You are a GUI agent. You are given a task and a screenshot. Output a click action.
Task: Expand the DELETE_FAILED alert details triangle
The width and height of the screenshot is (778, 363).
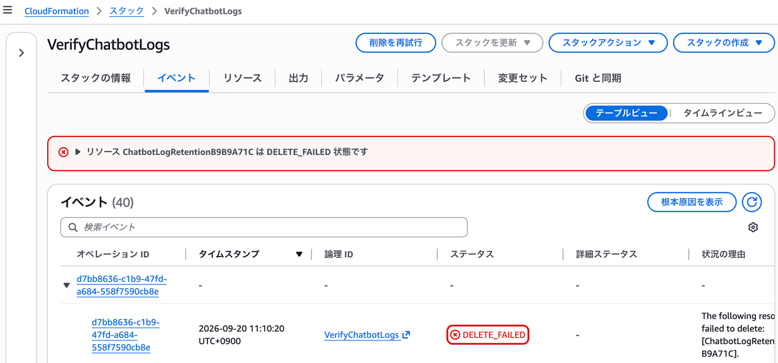pos(78,152)
